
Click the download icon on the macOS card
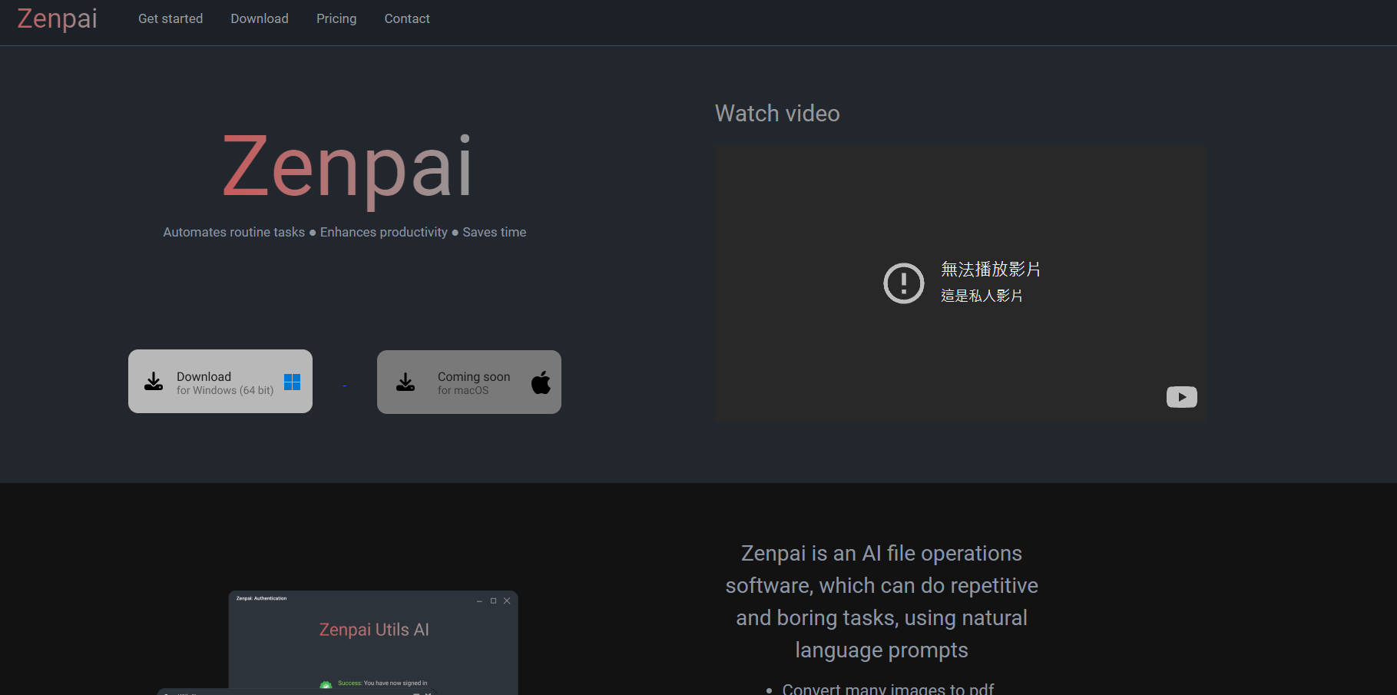click(406, 382)
